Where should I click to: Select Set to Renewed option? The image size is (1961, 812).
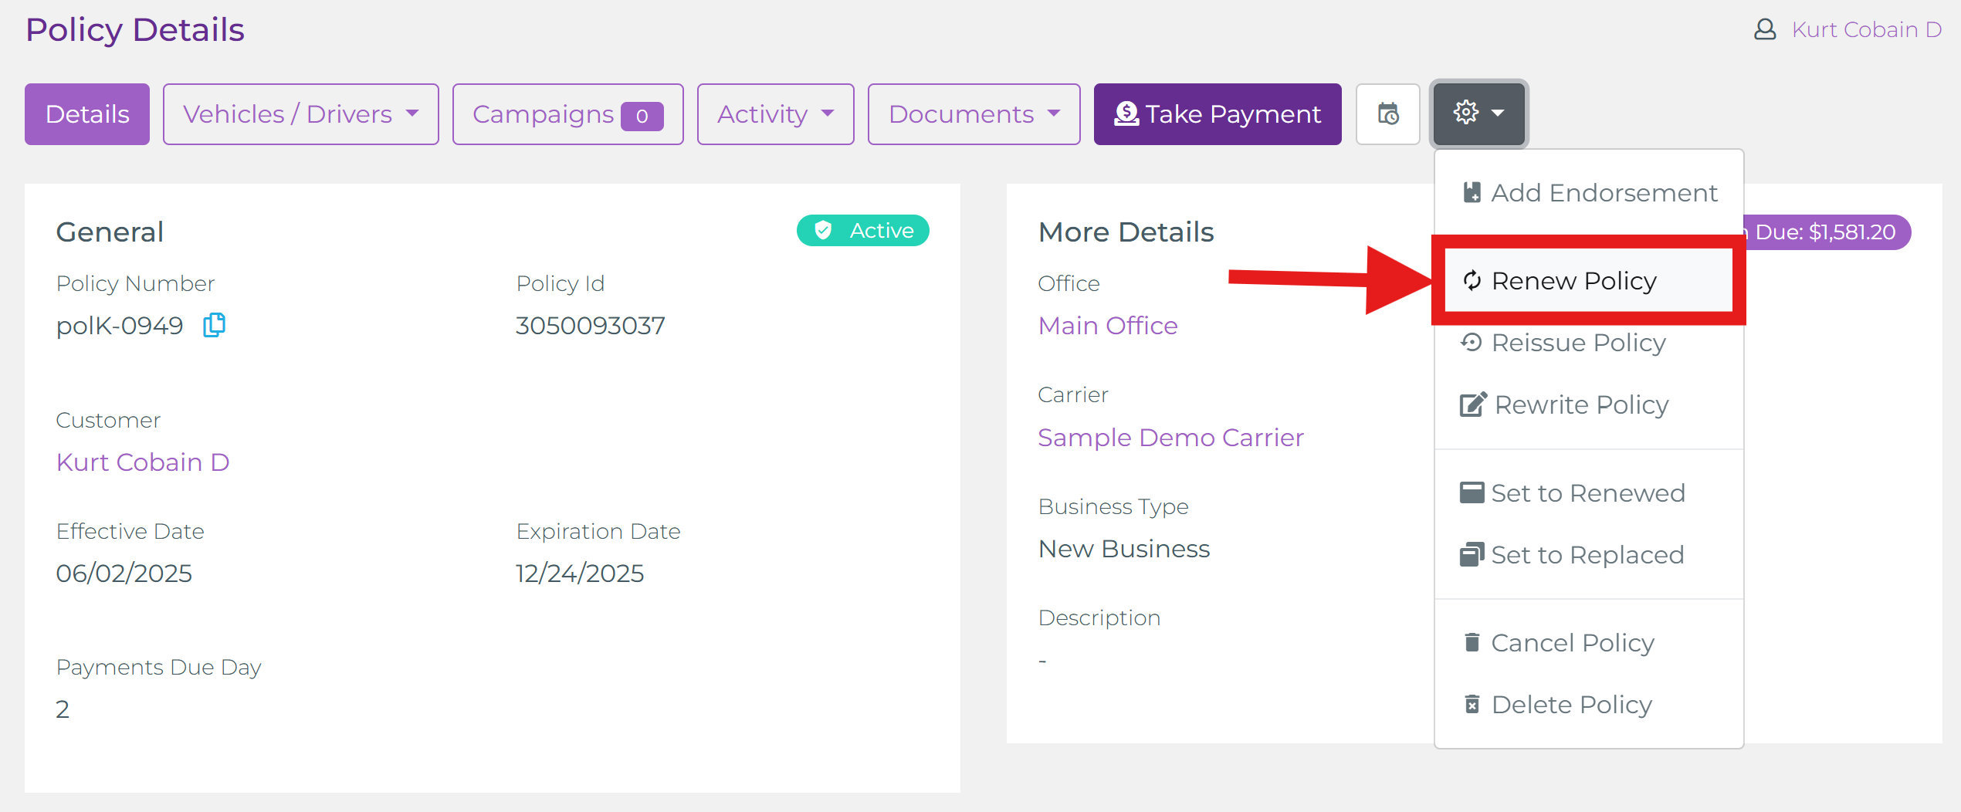(1587, 492)
